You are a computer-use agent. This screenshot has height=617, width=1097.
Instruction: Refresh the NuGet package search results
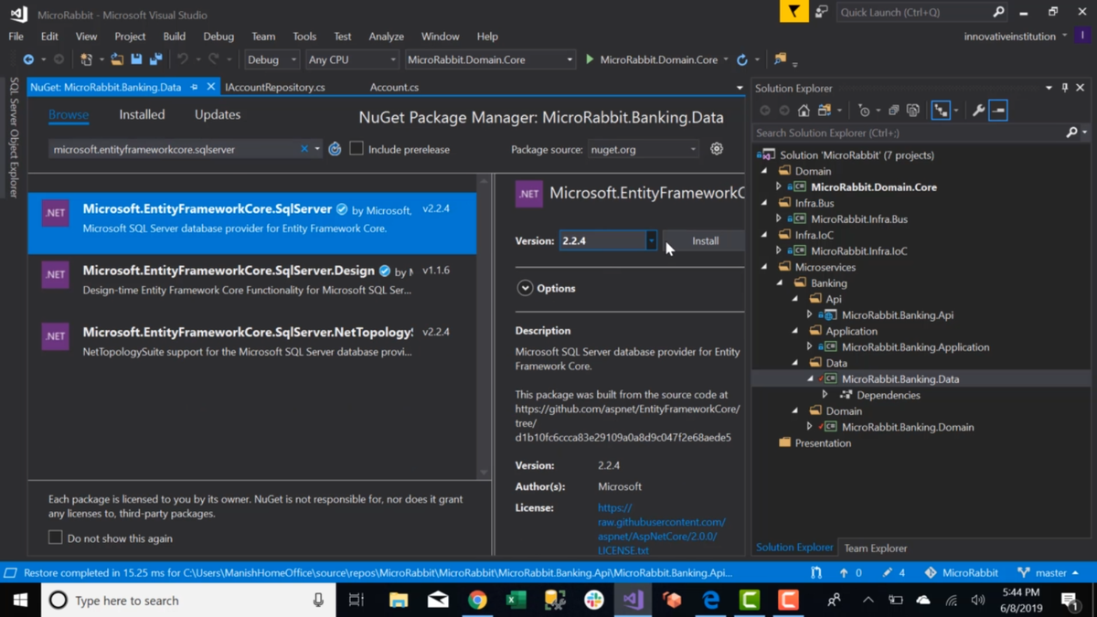pos(335,149)
